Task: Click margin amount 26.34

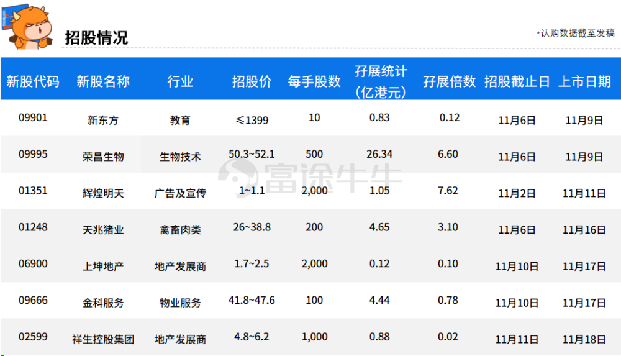Action: click(379, 154)
